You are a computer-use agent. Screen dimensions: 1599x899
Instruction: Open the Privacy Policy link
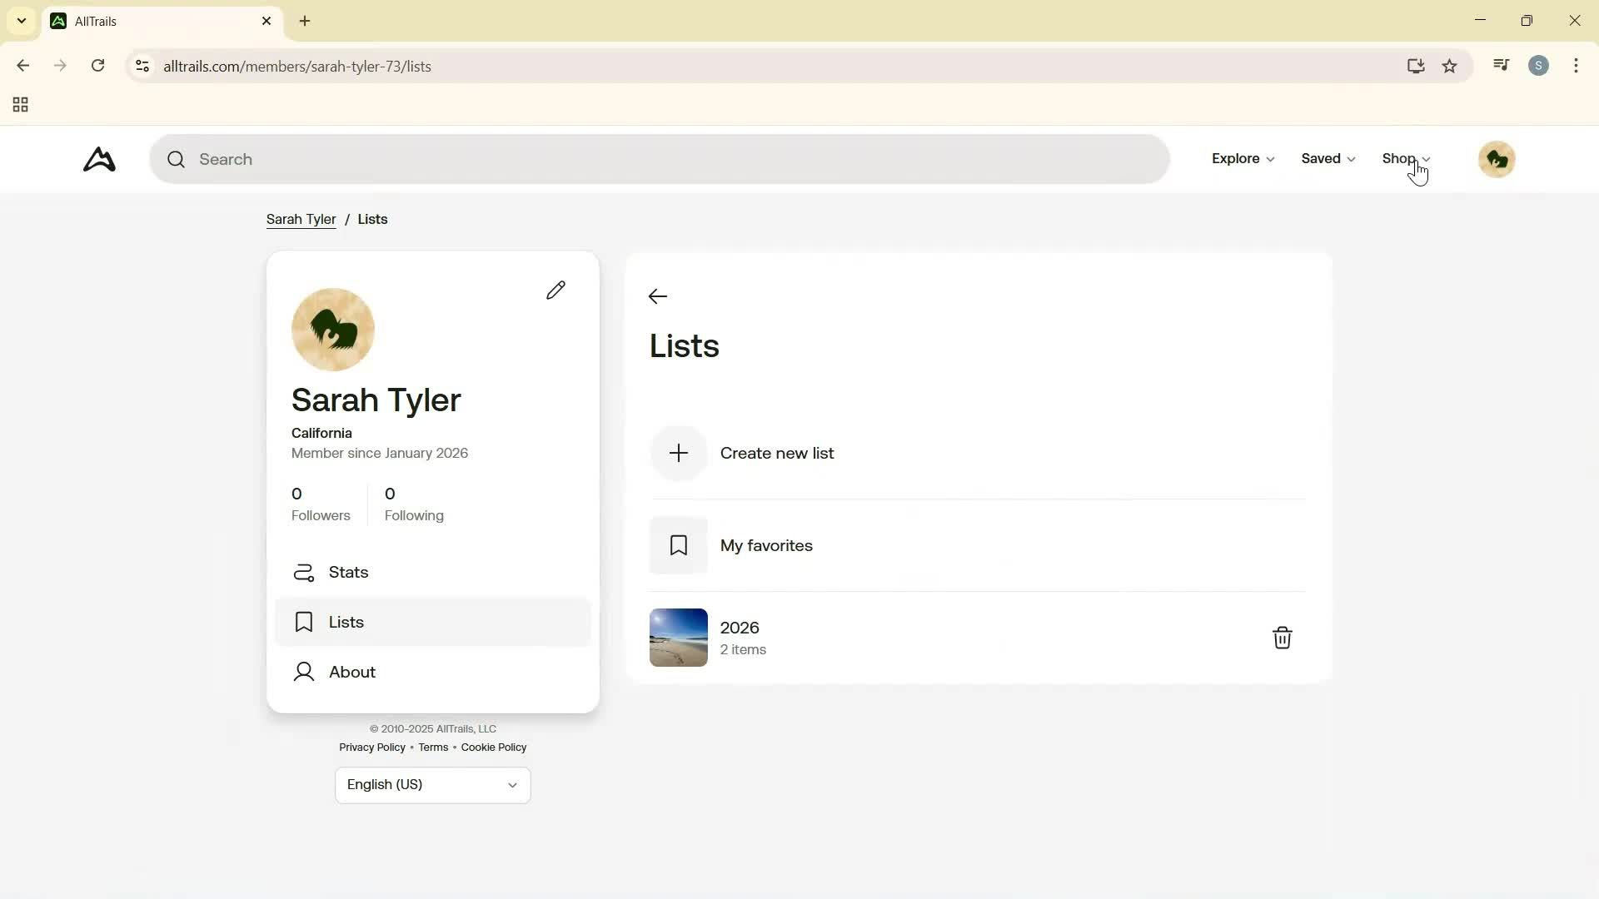pos(371,748)
